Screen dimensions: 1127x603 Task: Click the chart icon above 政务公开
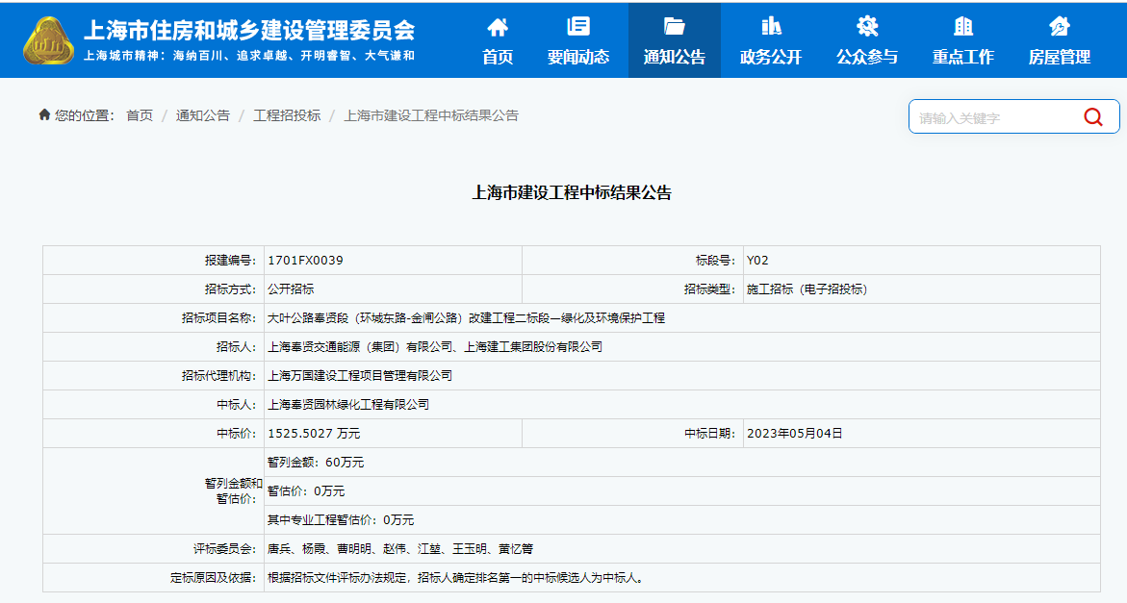pyautogui.click(x=770, y=26)
